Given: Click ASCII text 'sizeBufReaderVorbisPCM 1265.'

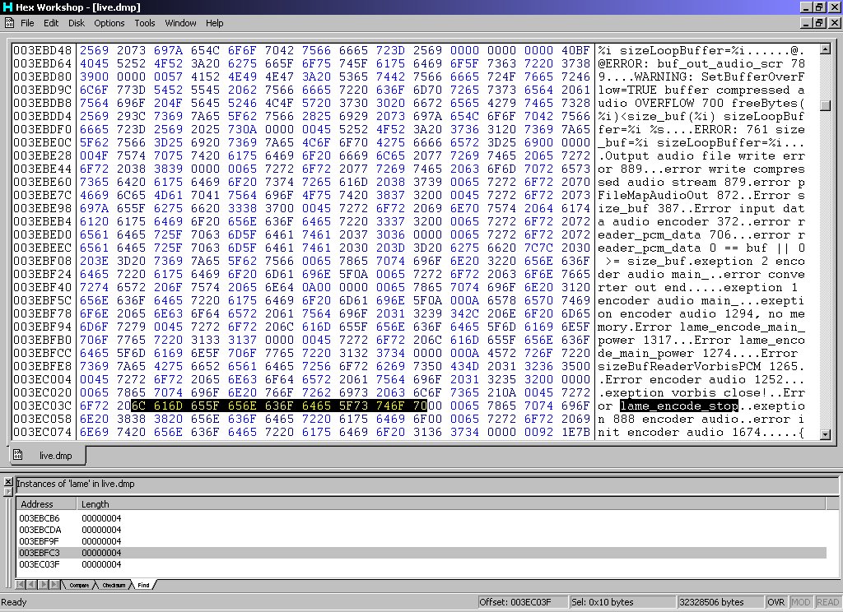Looking at the screenshot, I should coord(701,366).
